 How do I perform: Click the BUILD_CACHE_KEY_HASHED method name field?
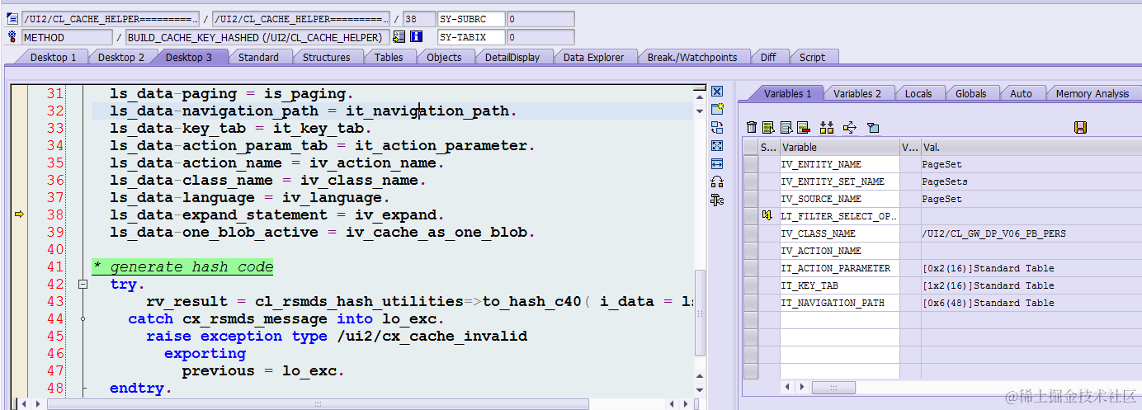(x=257, y=37)
